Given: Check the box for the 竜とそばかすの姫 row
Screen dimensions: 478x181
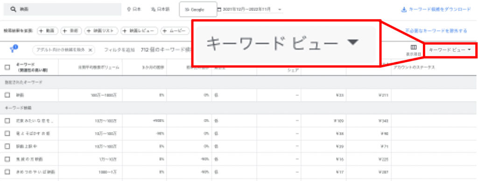Looking at the screenshot, I should point(7,134).
